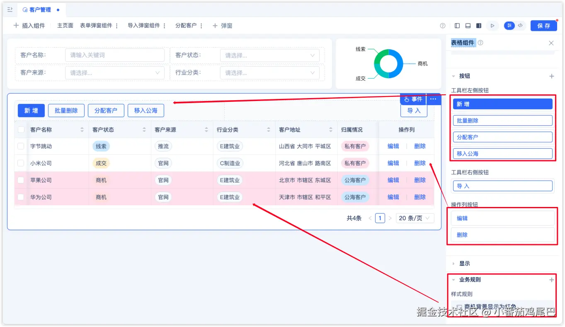Screen dimensions: 565x327
Task: Toggle the right panel layout icon
Action: pos(479,26)
